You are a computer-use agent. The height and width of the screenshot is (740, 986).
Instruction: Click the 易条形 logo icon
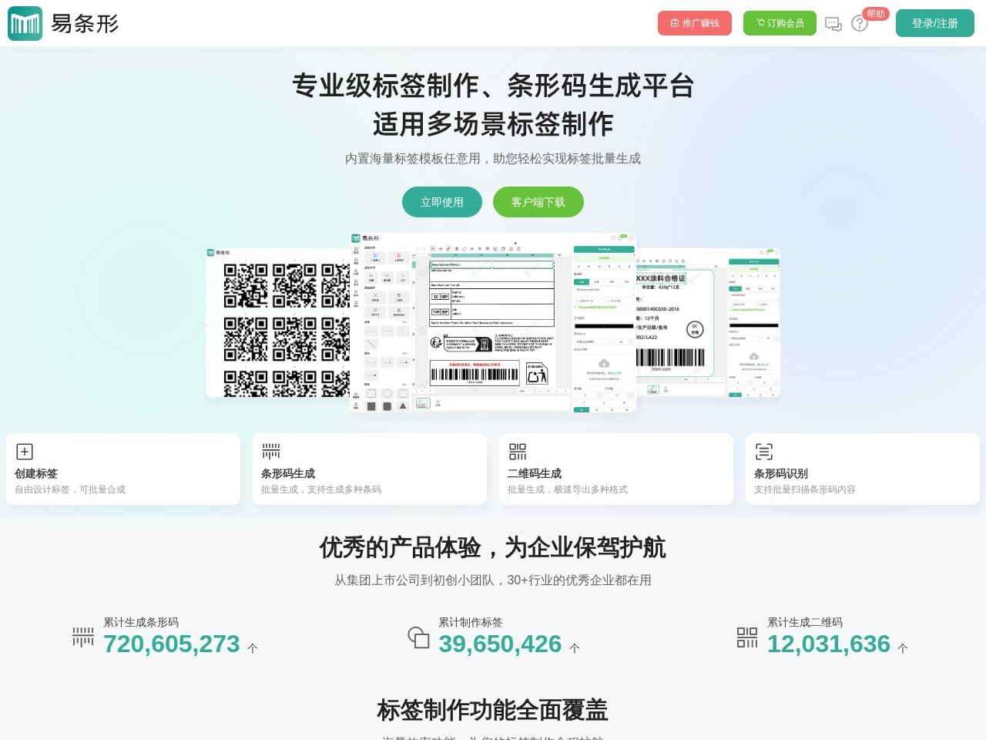click(x=25, y=23)
